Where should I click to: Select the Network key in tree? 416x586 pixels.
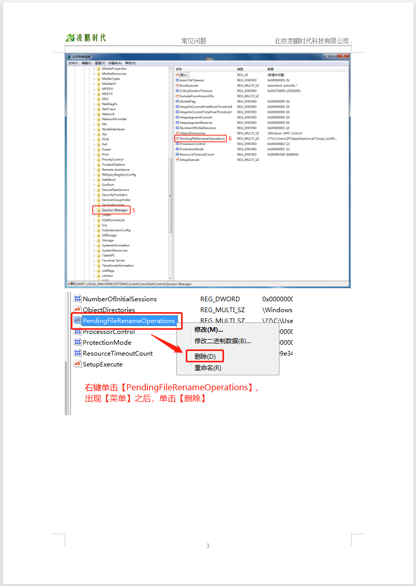[108, 114]
